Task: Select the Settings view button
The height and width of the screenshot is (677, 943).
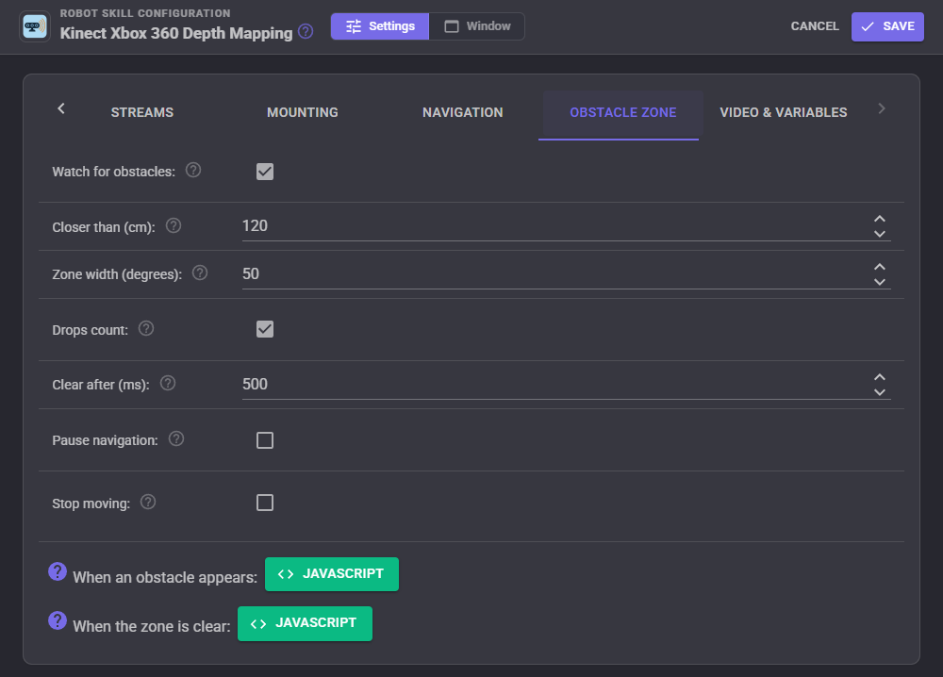Action: 380,26
